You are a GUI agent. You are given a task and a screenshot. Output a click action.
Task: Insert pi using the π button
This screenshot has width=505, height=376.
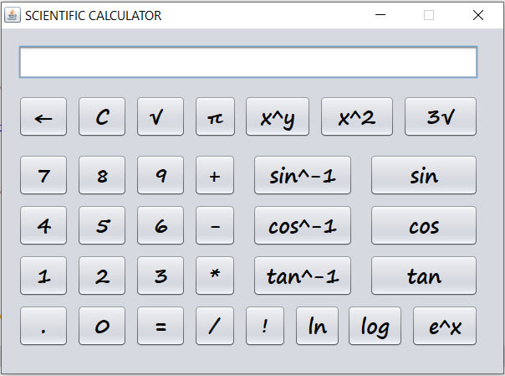[215, 116]
